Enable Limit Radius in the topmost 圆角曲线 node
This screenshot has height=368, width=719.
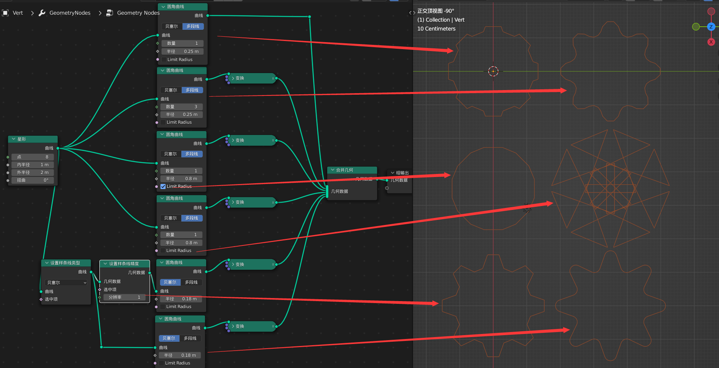tap(164, 60)
